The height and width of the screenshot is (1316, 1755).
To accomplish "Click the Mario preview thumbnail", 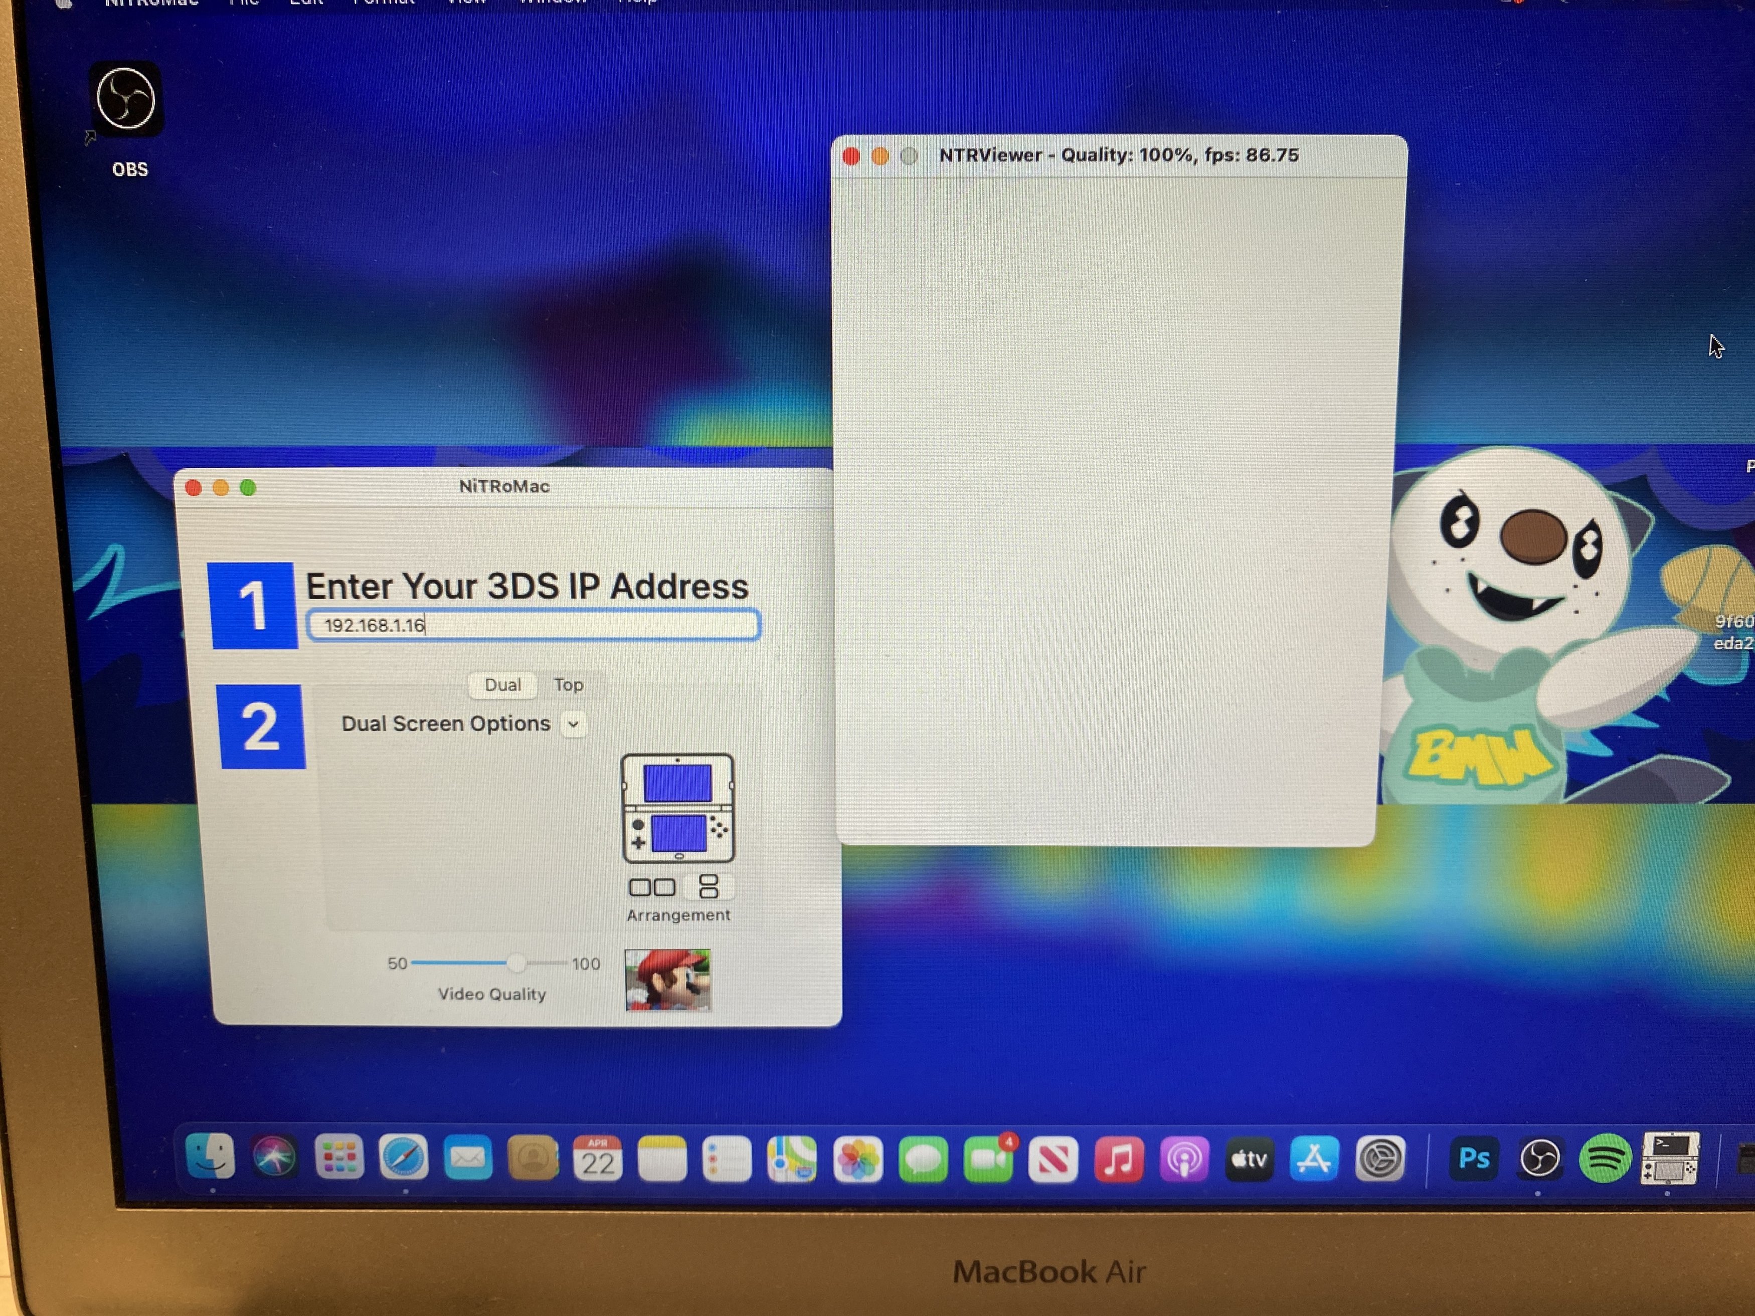I will 668,981.
